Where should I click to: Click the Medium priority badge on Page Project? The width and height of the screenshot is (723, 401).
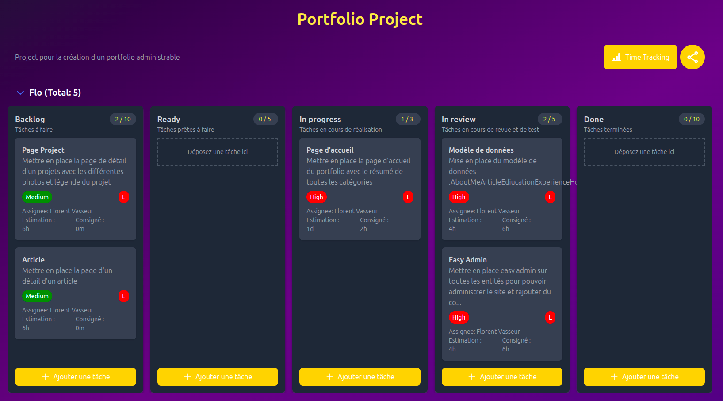tap(37, 197)
